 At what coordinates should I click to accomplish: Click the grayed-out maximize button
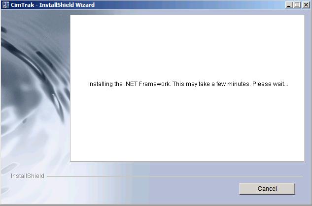click(x=297, y=5)
